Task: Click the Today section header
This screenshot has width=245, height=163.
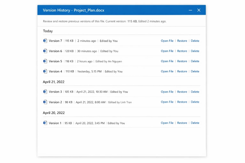Action: [48, 31]
